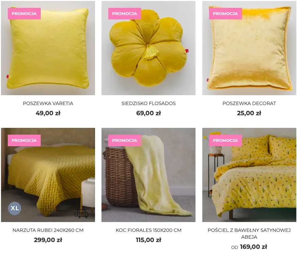The width and height of the screenshot is (297, 255).
Task: Click the Promocja badge on Koc Fiorales
Action: click(125, 140)
